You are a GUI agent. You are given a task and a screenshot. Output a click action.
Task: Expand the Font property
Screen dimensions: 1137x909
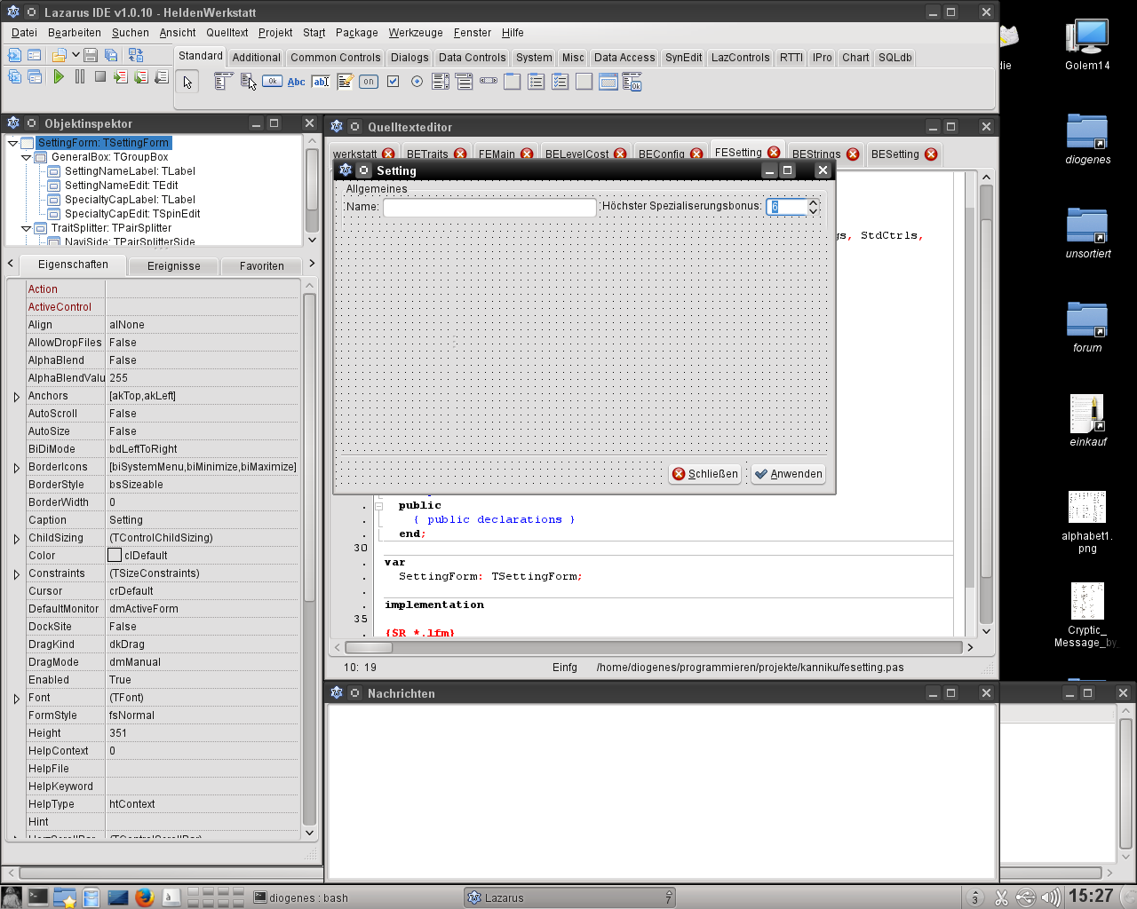pos(16,699)
